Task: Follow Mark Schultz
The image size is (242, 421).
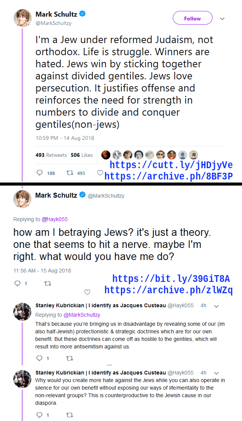Action: coord(192,18)
